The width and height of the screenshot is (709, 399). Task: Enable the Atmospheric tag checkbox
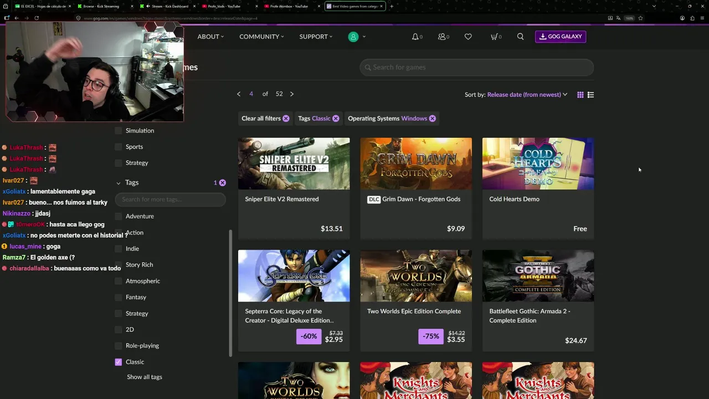(118, 281)
